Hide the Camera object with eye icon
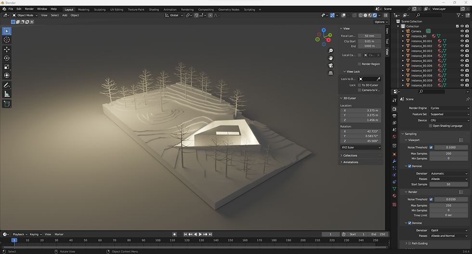The width and height of the screenshot is (472, 254). click(x=462, y=31)
